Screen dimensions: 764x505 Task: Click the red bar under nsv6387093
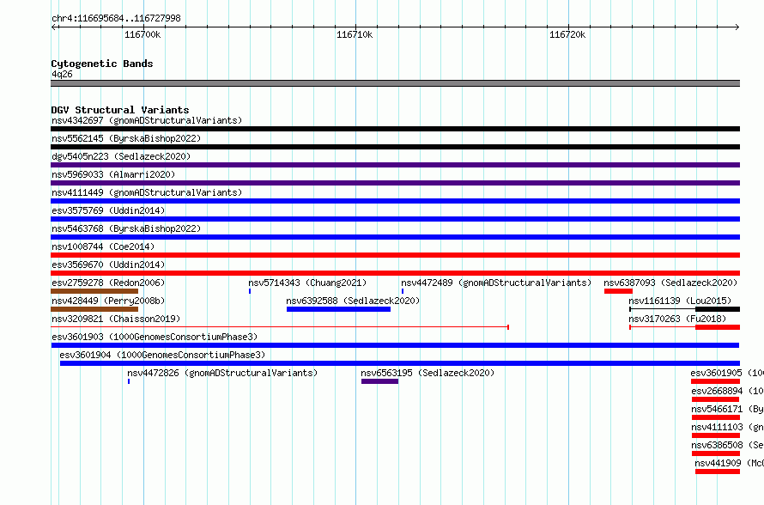tap(618, 291)
